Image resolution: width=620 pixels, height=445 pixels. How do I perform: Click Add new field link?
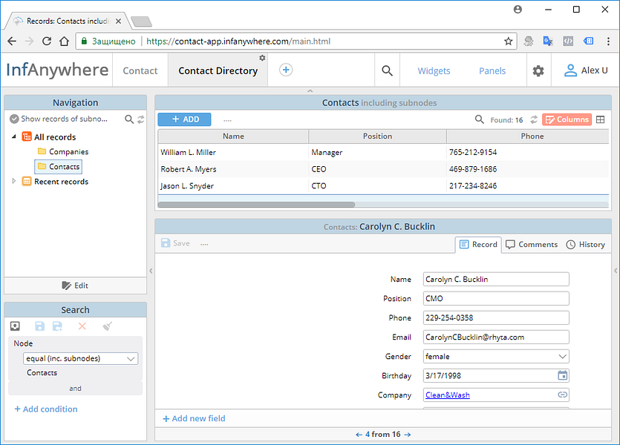tap(194, 418)
